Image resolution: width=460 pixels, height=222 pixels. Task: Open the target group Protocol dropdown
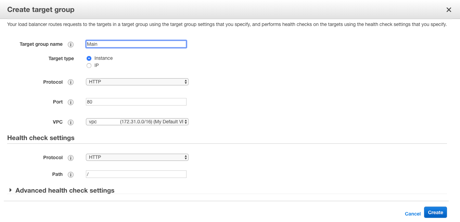(x=137, y=82)
